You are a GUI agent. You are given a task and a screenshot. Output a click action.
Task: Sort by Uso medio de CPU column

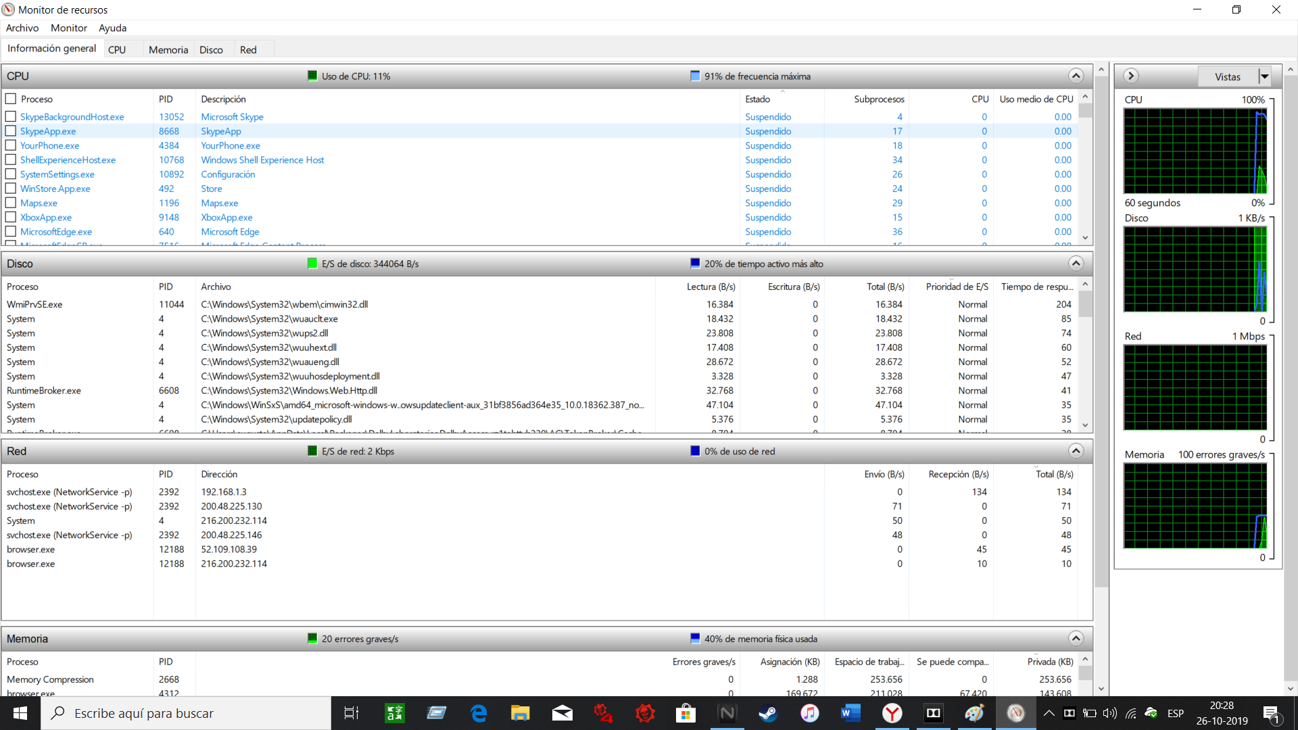click(x=1036, y=99)
